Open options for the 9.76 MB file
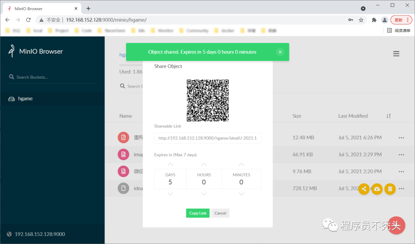 [401, 171]
